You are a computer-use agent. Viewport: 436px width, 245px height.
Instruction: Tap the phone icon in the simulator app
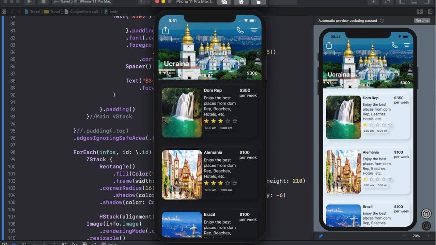(x=240, y=30)
